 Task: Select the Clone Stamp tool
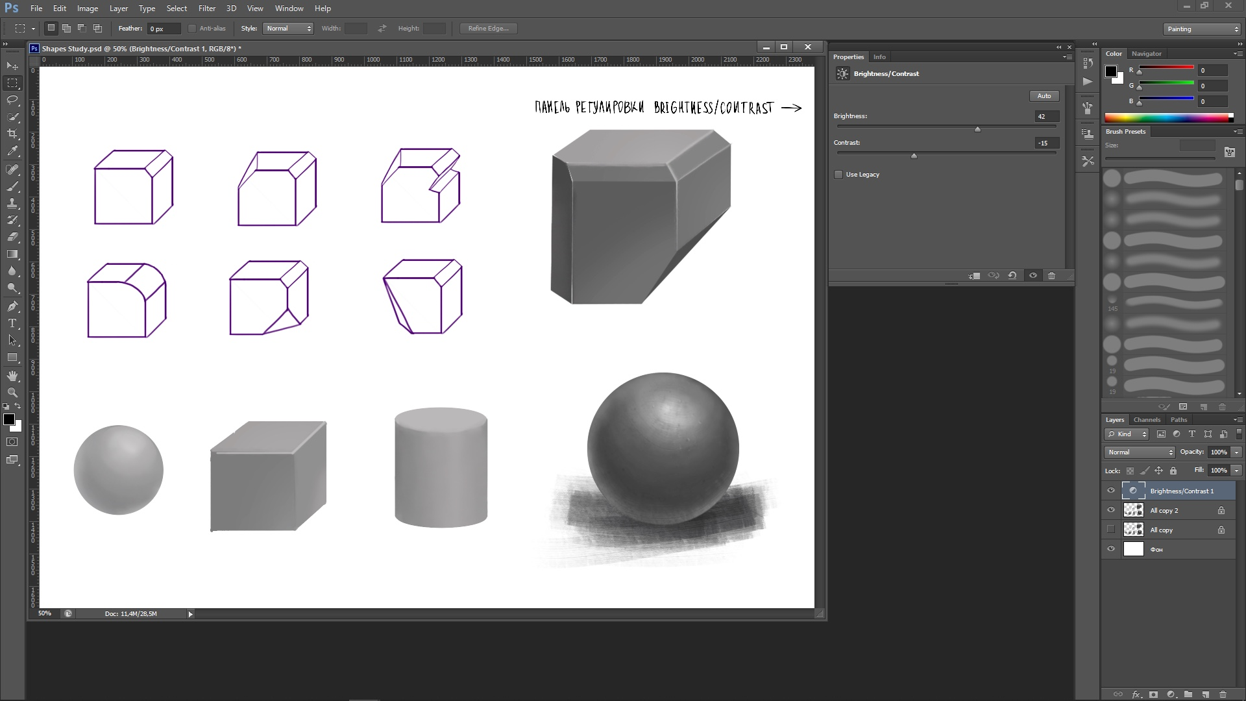point(12,203)
